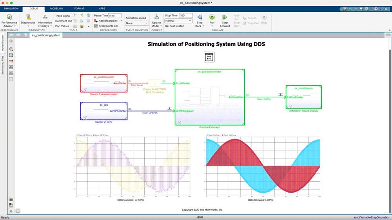Click the Run simulation button
Viewport: 392px width, 220px height.
click(212, 17)
